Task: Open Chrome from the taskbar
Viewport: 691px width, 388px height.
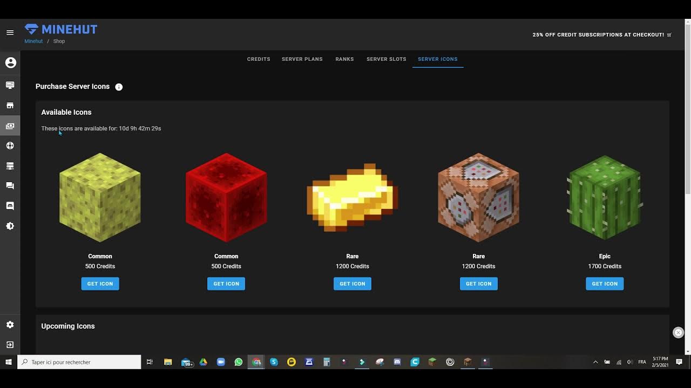Action: [256, 362]
